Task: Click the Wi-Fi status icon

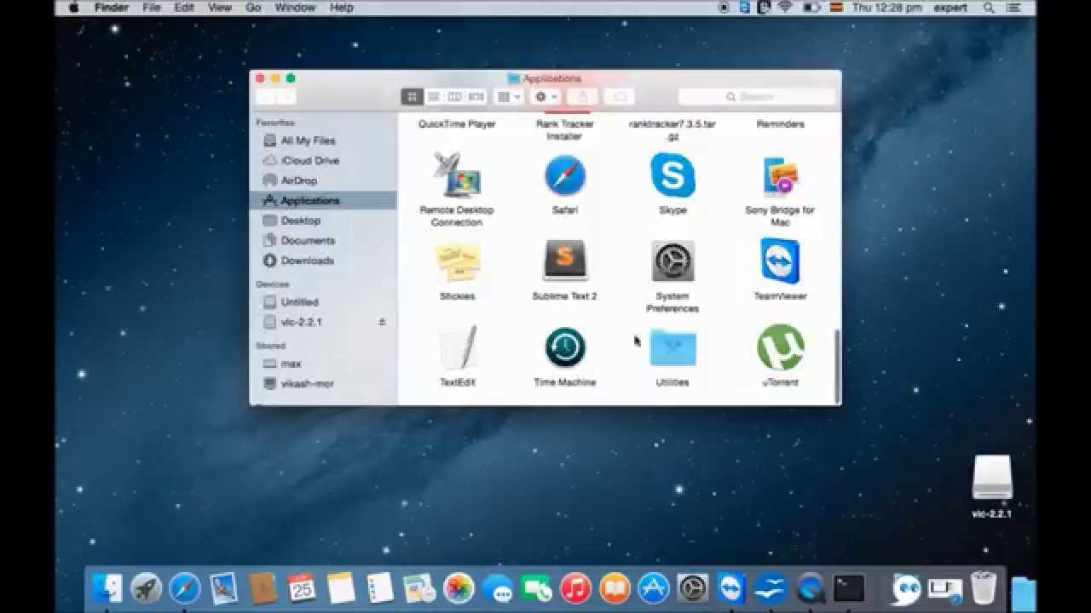Action: point(785,8)
